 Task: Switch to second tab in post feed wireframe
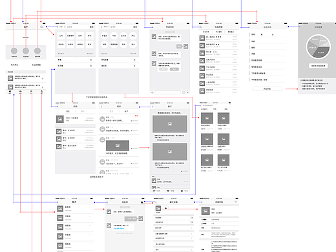point(126,111)
